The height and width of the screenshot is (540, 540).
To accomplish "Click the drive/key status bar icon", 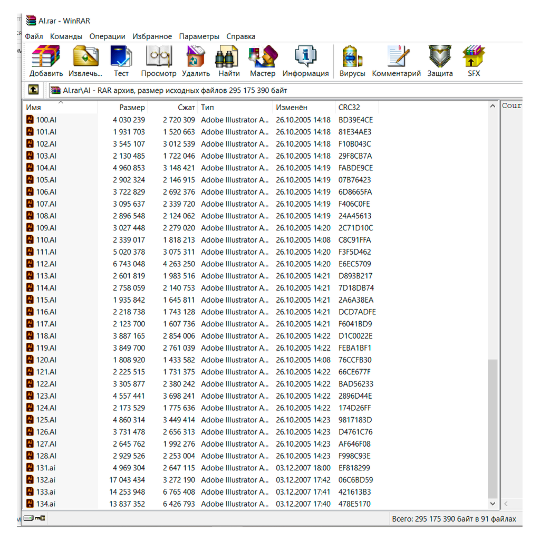I will (x=34, y=518).
